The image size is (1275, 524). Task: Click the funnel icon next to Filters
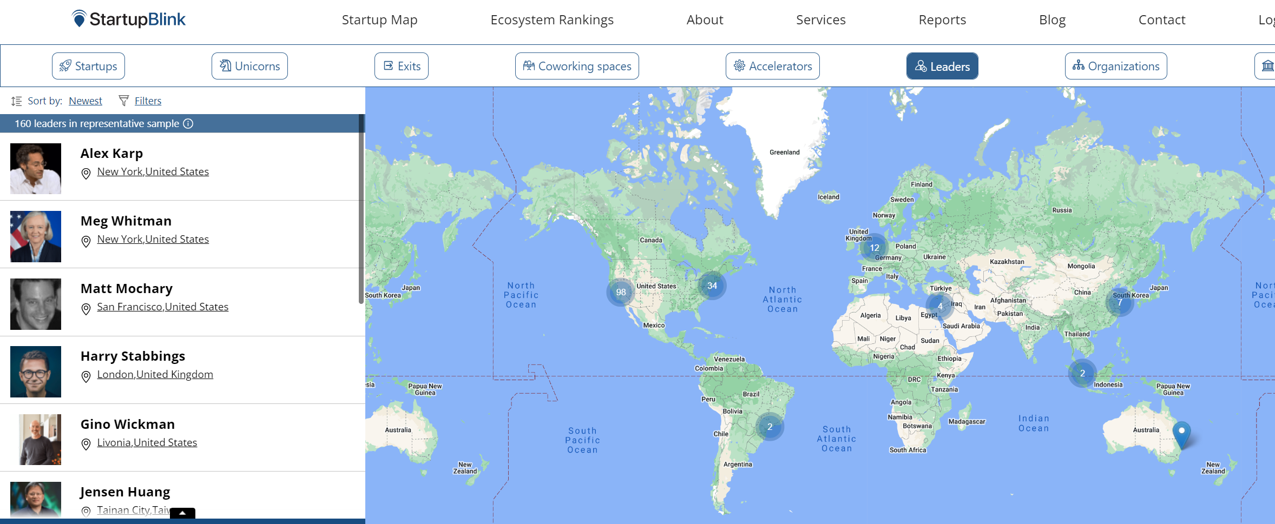[x=123, y=101]
